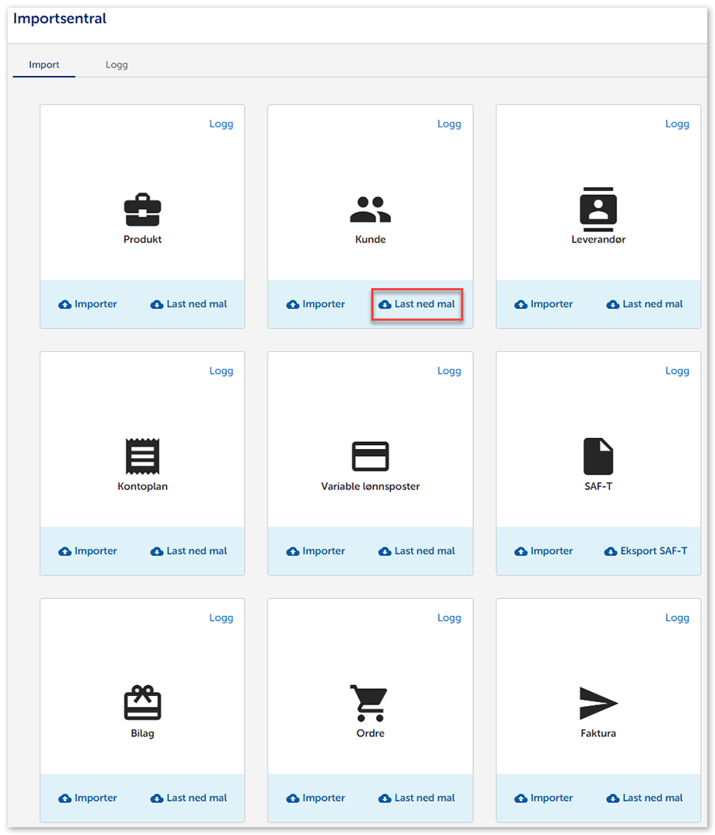The image size is (715, 835).
Task: Click the Produkt briefcase icon
Action: click(142, 210)
